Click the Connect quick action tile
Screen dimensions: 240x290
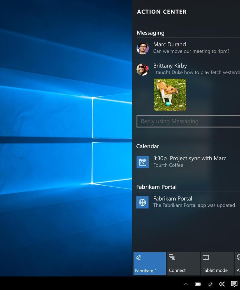pyautogui.click(x=183, y=263)
